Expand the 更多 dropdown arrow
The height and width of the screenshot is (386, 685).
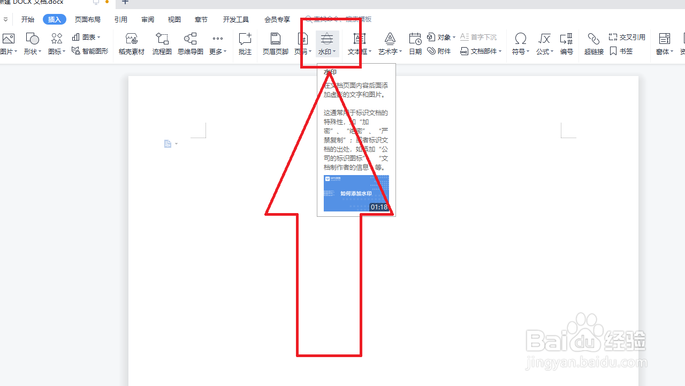(225, 52)
